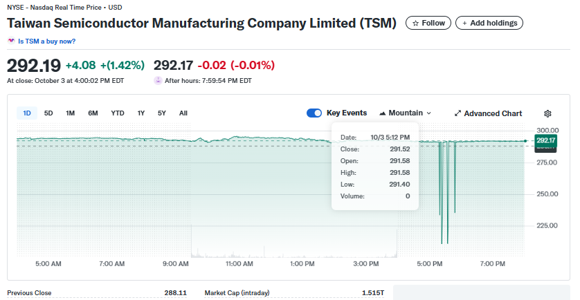Choose the 5Y chart range
580x300 pixels.
click(162, 113)
